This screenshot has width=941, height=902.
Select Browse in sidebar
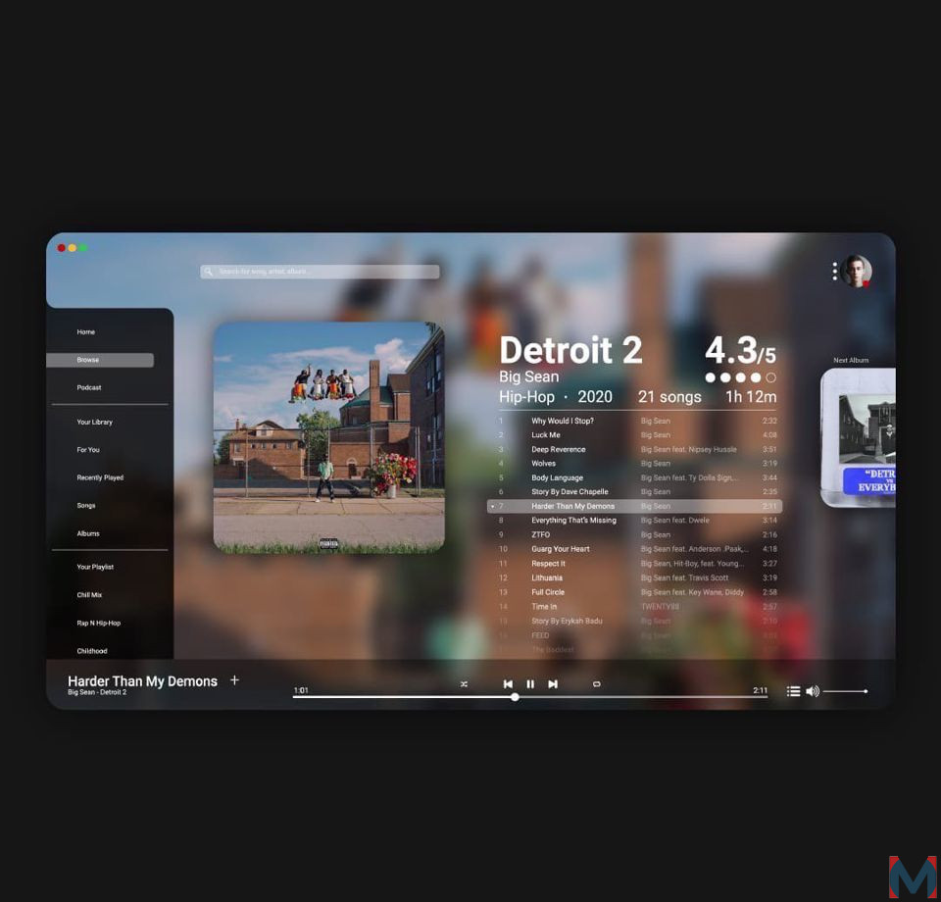coord(100,360)
